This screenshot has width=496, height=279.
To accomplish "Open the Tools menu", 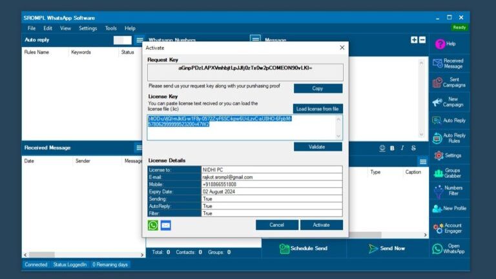I will point(111,28).
